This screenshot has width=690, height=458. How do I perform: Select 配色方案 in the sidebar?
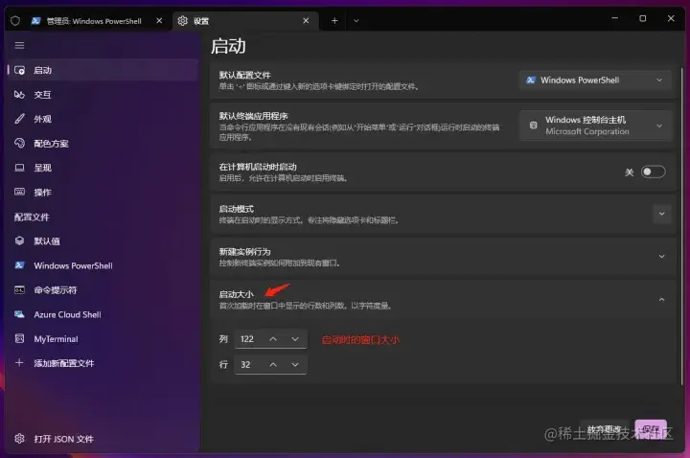point(103,144)
